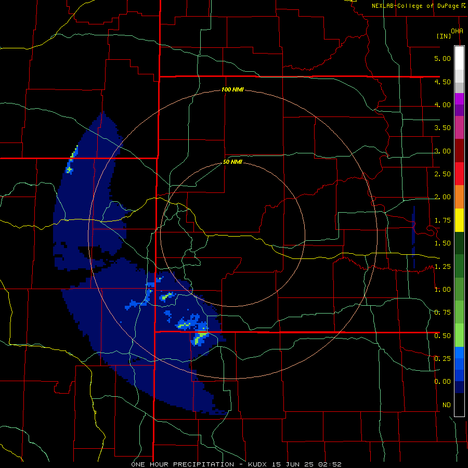Click the 0.75 scale value
This screenshot has width=468, height=468.
[x=443, y=313]
